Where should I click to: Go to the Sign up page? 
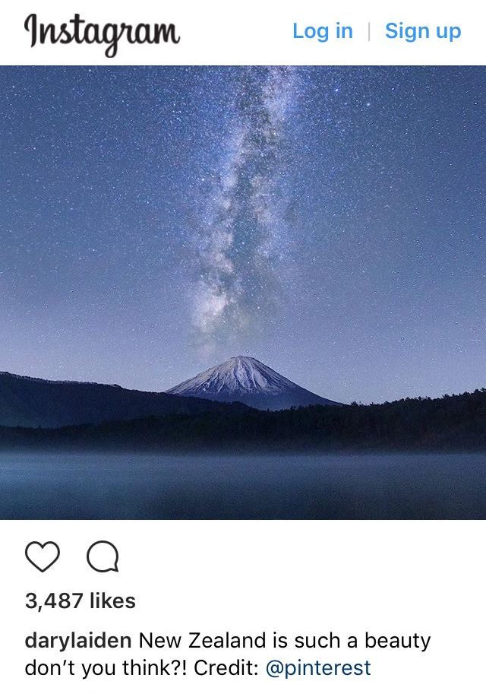pyautogui.click(x=423, y=31)
